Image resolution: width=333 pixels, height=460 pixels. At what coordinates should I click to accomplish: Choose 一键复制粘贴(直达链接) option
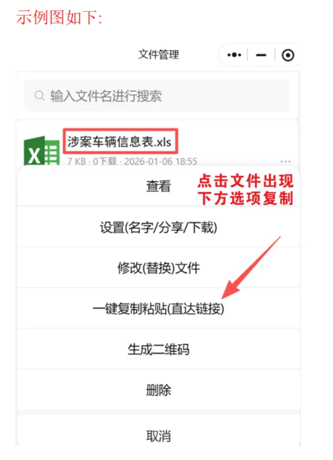pyautogui.click(x=158, y=309)
